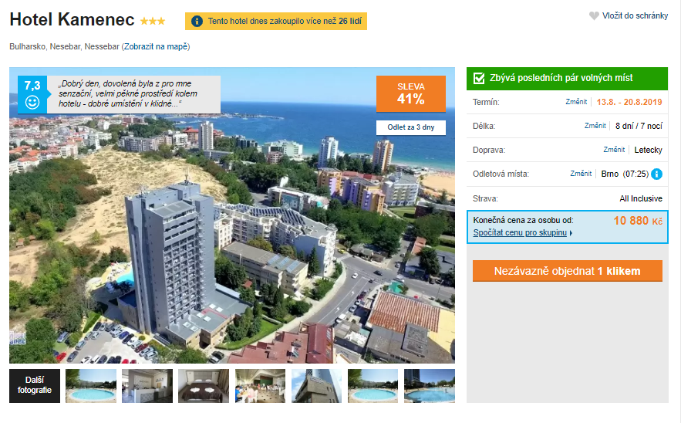Change the Termín date range
The width and height of the screenshot is (681, 423).
(x=576, y=102)
